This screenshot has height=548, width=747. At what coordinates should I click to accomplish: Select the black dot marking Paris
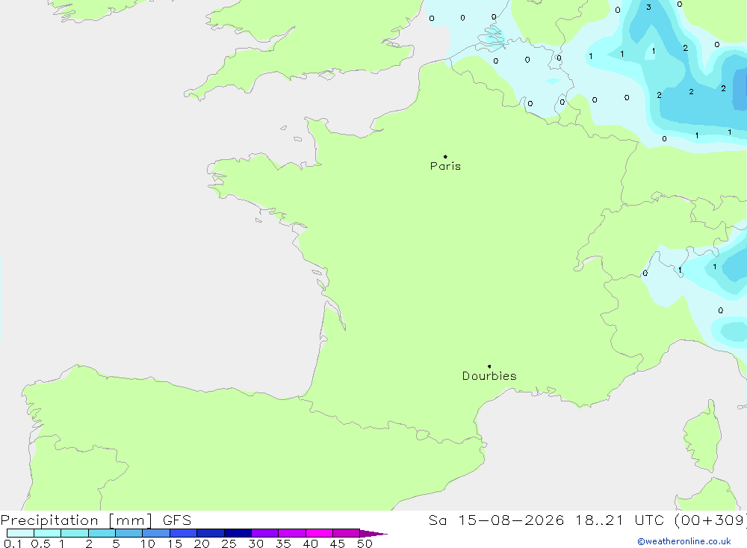(x=445, y=156)
